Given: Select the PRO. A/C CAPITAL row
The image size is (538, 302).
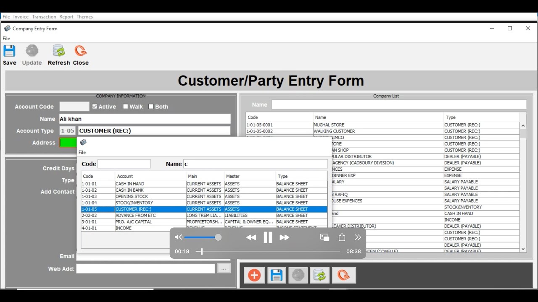Looking at the screenshot, I should click(x=204, y=221).
